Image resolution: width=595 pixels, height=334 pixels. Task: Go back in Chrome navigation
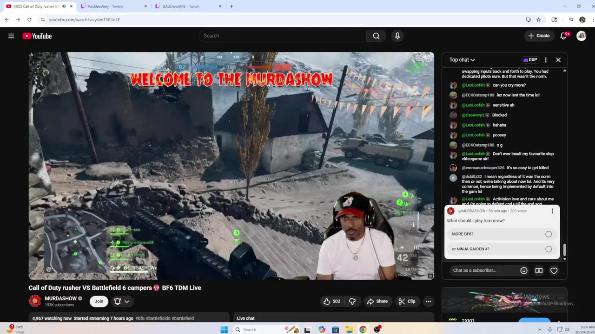tap(7, 19)
